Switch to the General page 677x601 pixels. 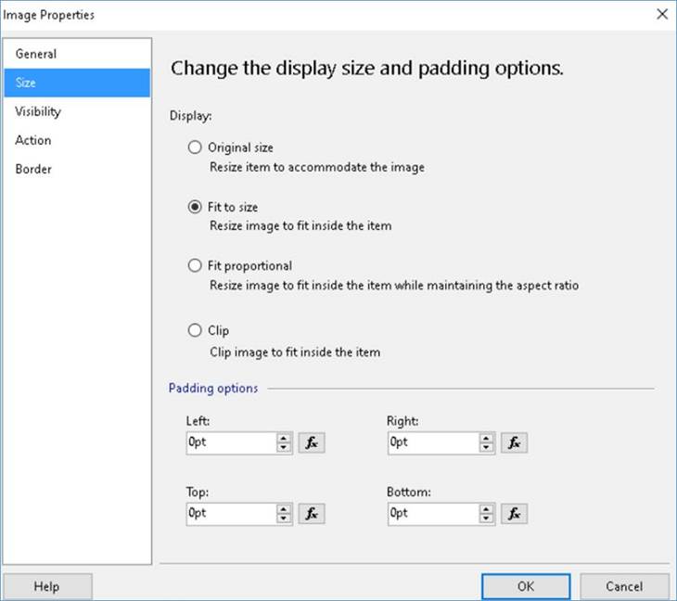[36, 54]
